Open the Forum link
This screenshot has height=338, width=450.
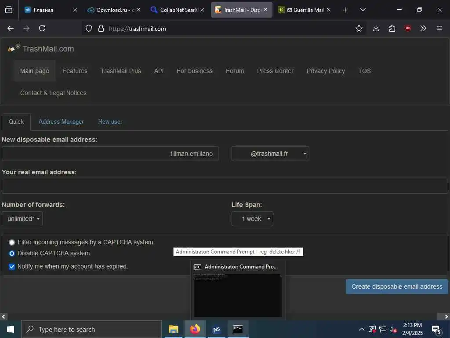coord(235,71)
